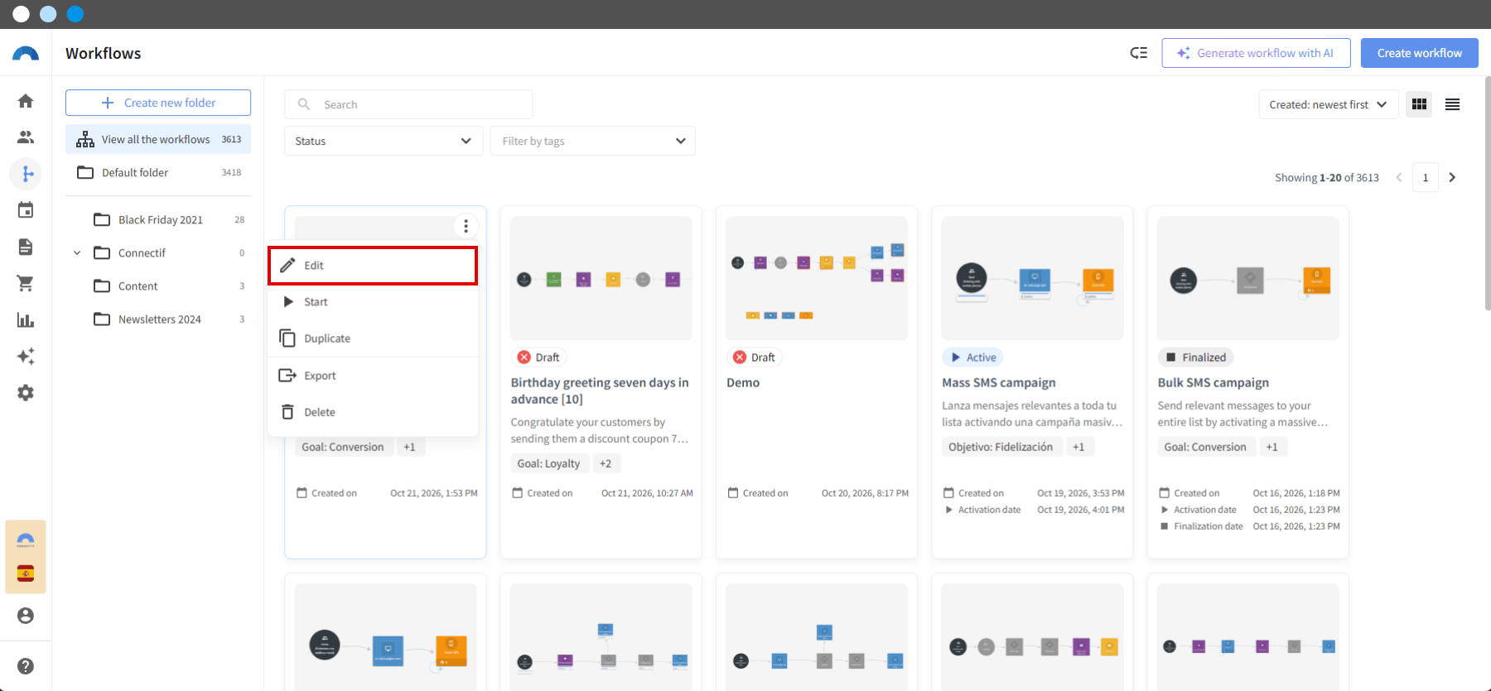The height and width of the screenshot is (691, 1491).
Task: Choose Export from the context menu
Action: pyautogui.click(x=373, y=376)
